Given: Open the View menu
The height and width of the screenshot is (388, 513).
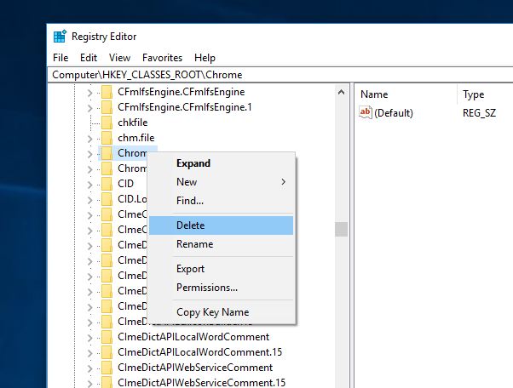Looking at the screenshot, I should point(119,58).
